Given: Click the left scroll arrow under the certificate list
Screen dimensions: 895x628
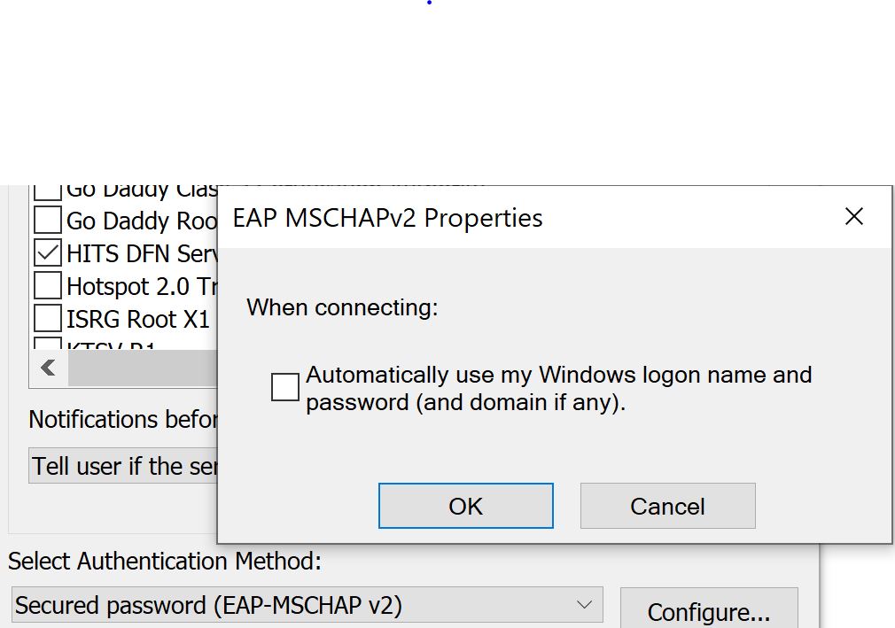Looking at the screenshot, I should [49, 368].
